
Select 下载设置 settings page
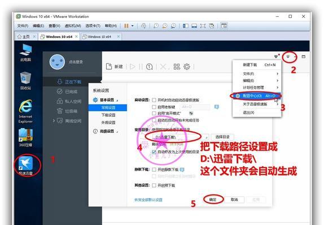point(108,115)
